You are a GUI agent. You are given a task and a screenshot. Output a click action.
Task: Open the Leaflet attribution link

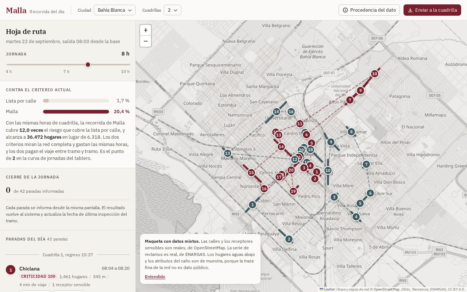click(x=327, y=289)
